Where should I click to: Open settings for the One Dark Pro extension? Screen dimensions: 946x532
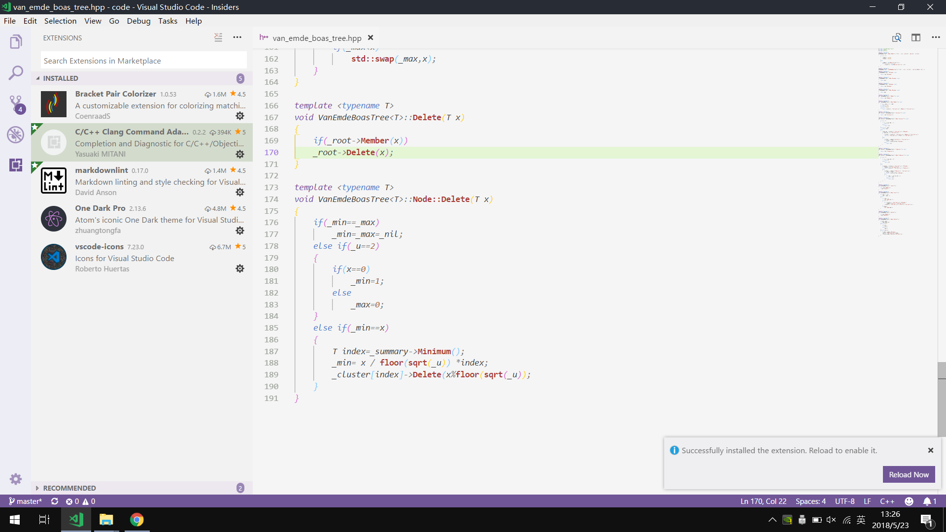(240, 230)
